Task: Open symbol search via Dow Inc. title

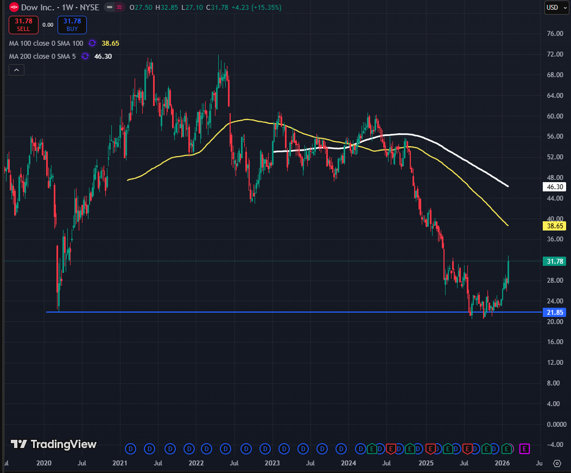Action: 37,7
